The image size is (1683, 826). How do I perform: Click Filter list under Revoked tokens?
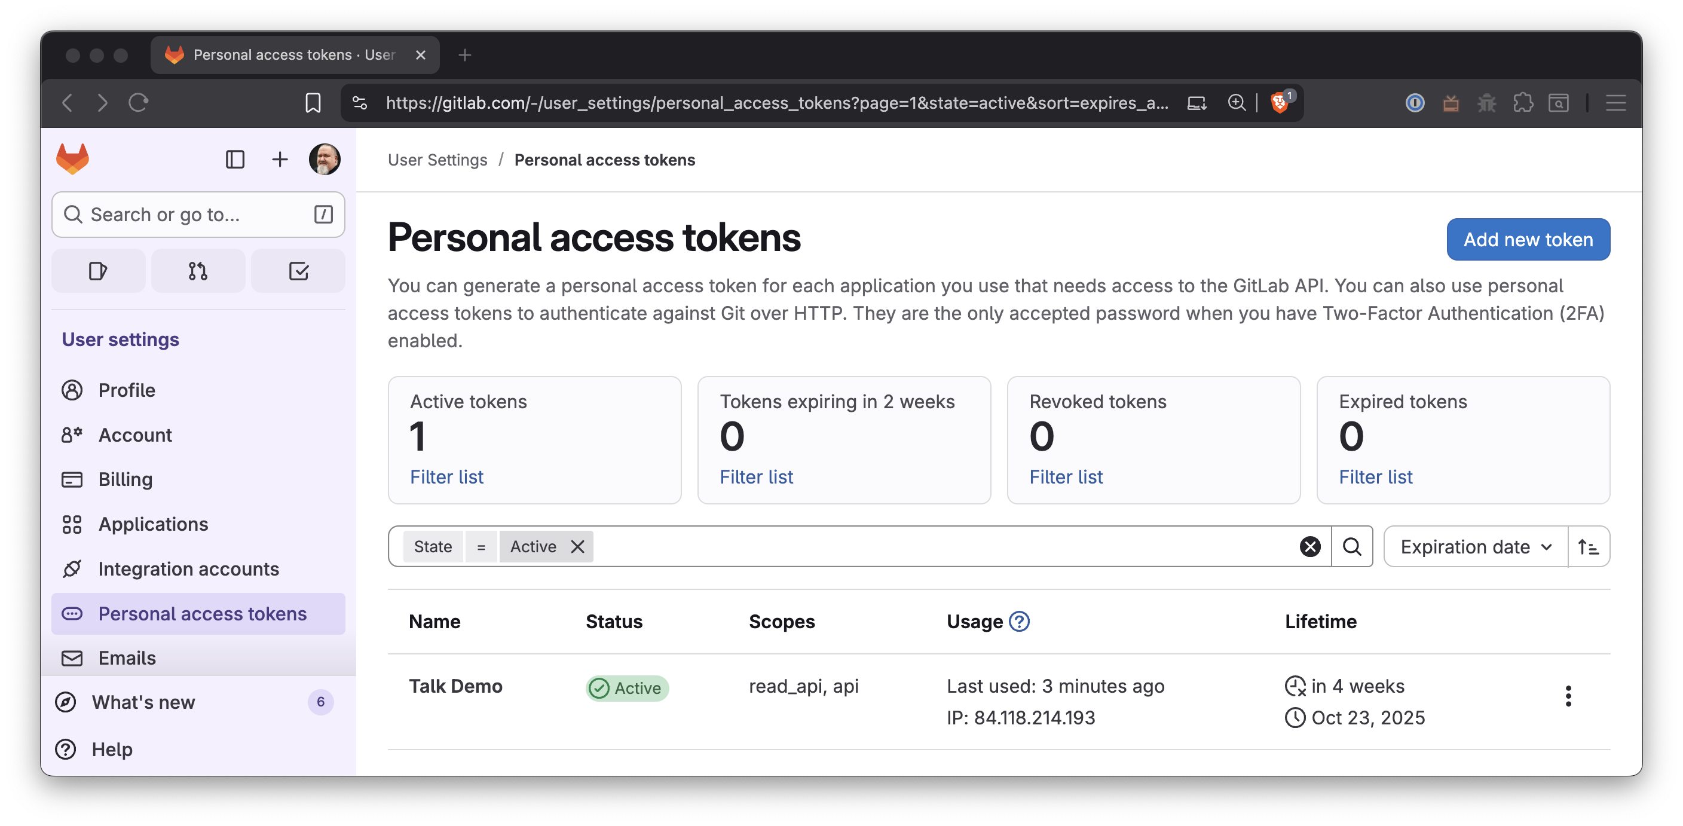1066,477
